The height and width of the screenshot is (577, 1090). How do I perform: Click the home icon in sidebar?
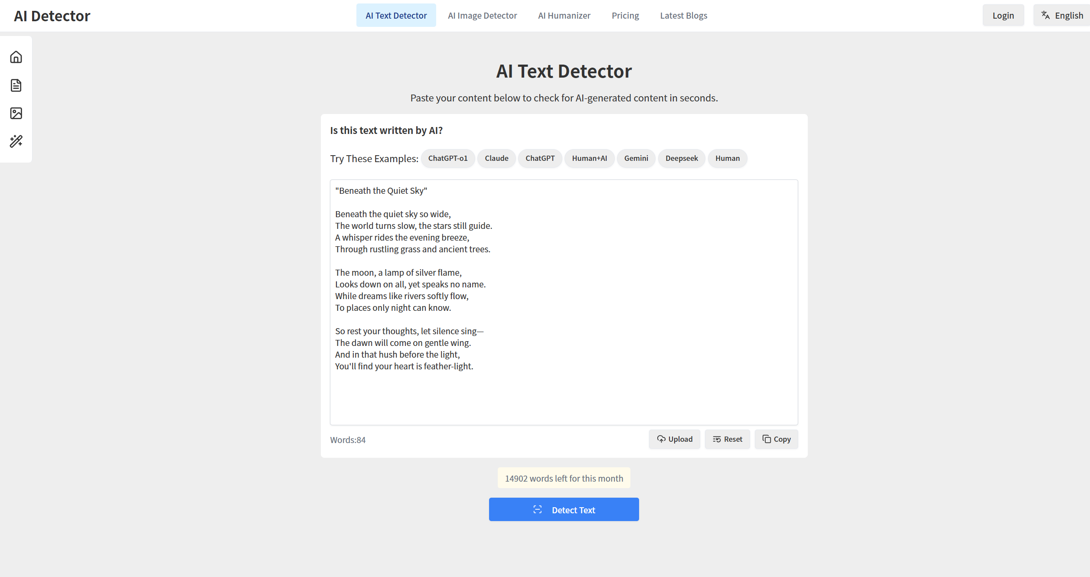16,57
